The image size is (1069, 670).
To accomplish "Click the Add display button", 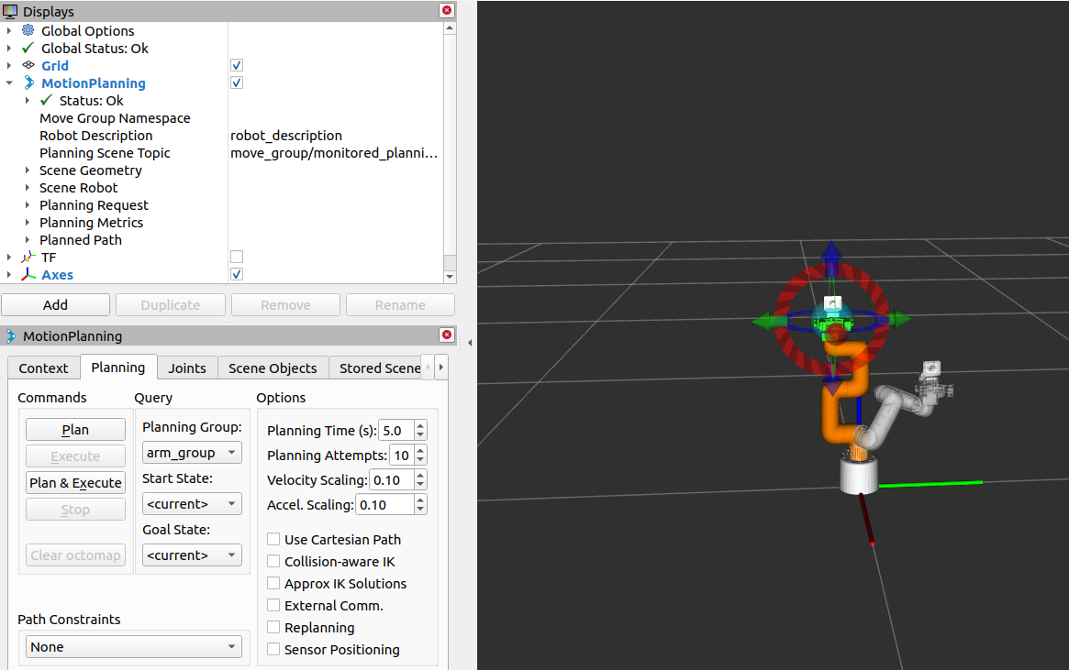I will click(55, 305).
